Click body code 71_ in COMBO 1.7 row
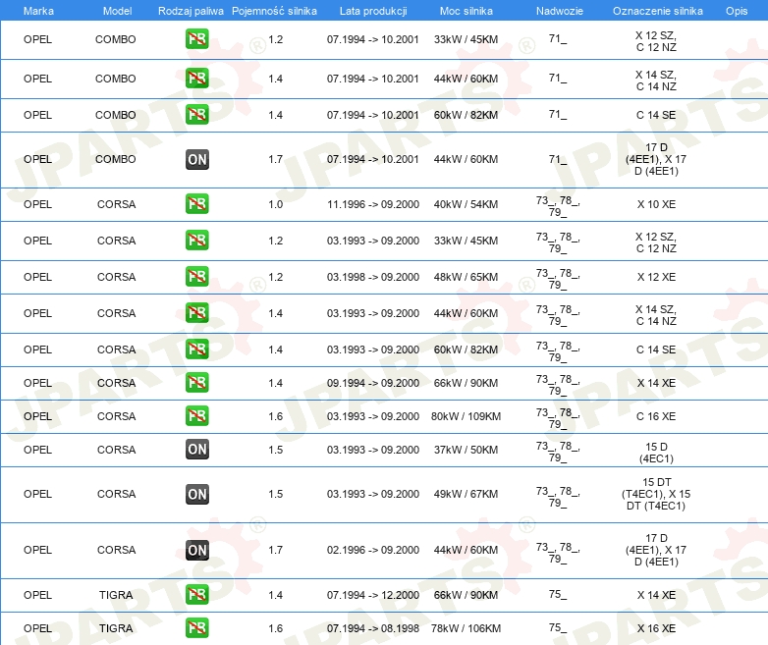 click(558, 159)
